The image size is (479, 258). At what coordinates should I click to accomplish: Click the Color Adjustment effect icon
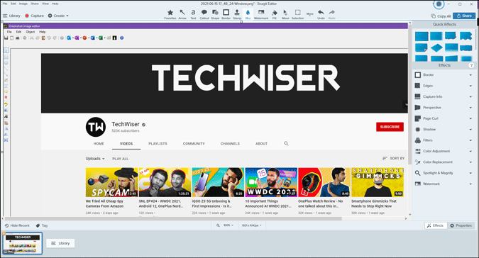pyautogui.click(x=417, y=151)
